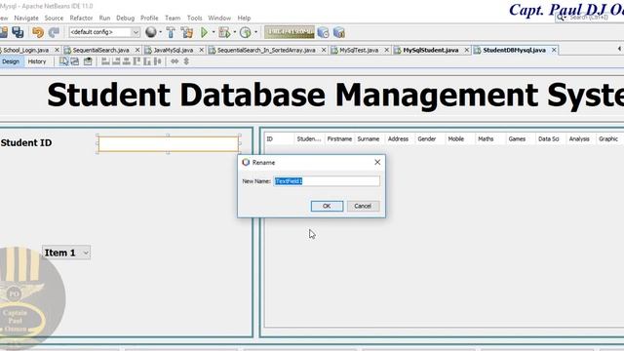Switch to the Design view
Viewport: 624px width, 351px height.
point(11,61)
